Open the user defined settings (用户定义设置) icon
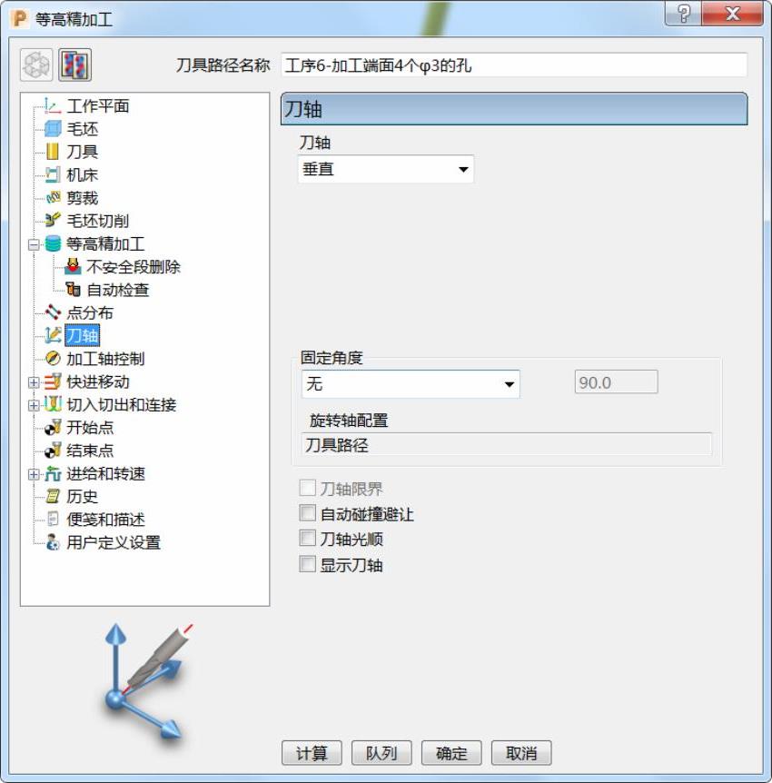This screenshot has width=772, height=783. [x=53, y=542]
